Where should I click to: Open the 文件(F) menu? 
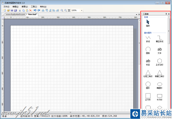pyautogui.click(x=6, y=7)
